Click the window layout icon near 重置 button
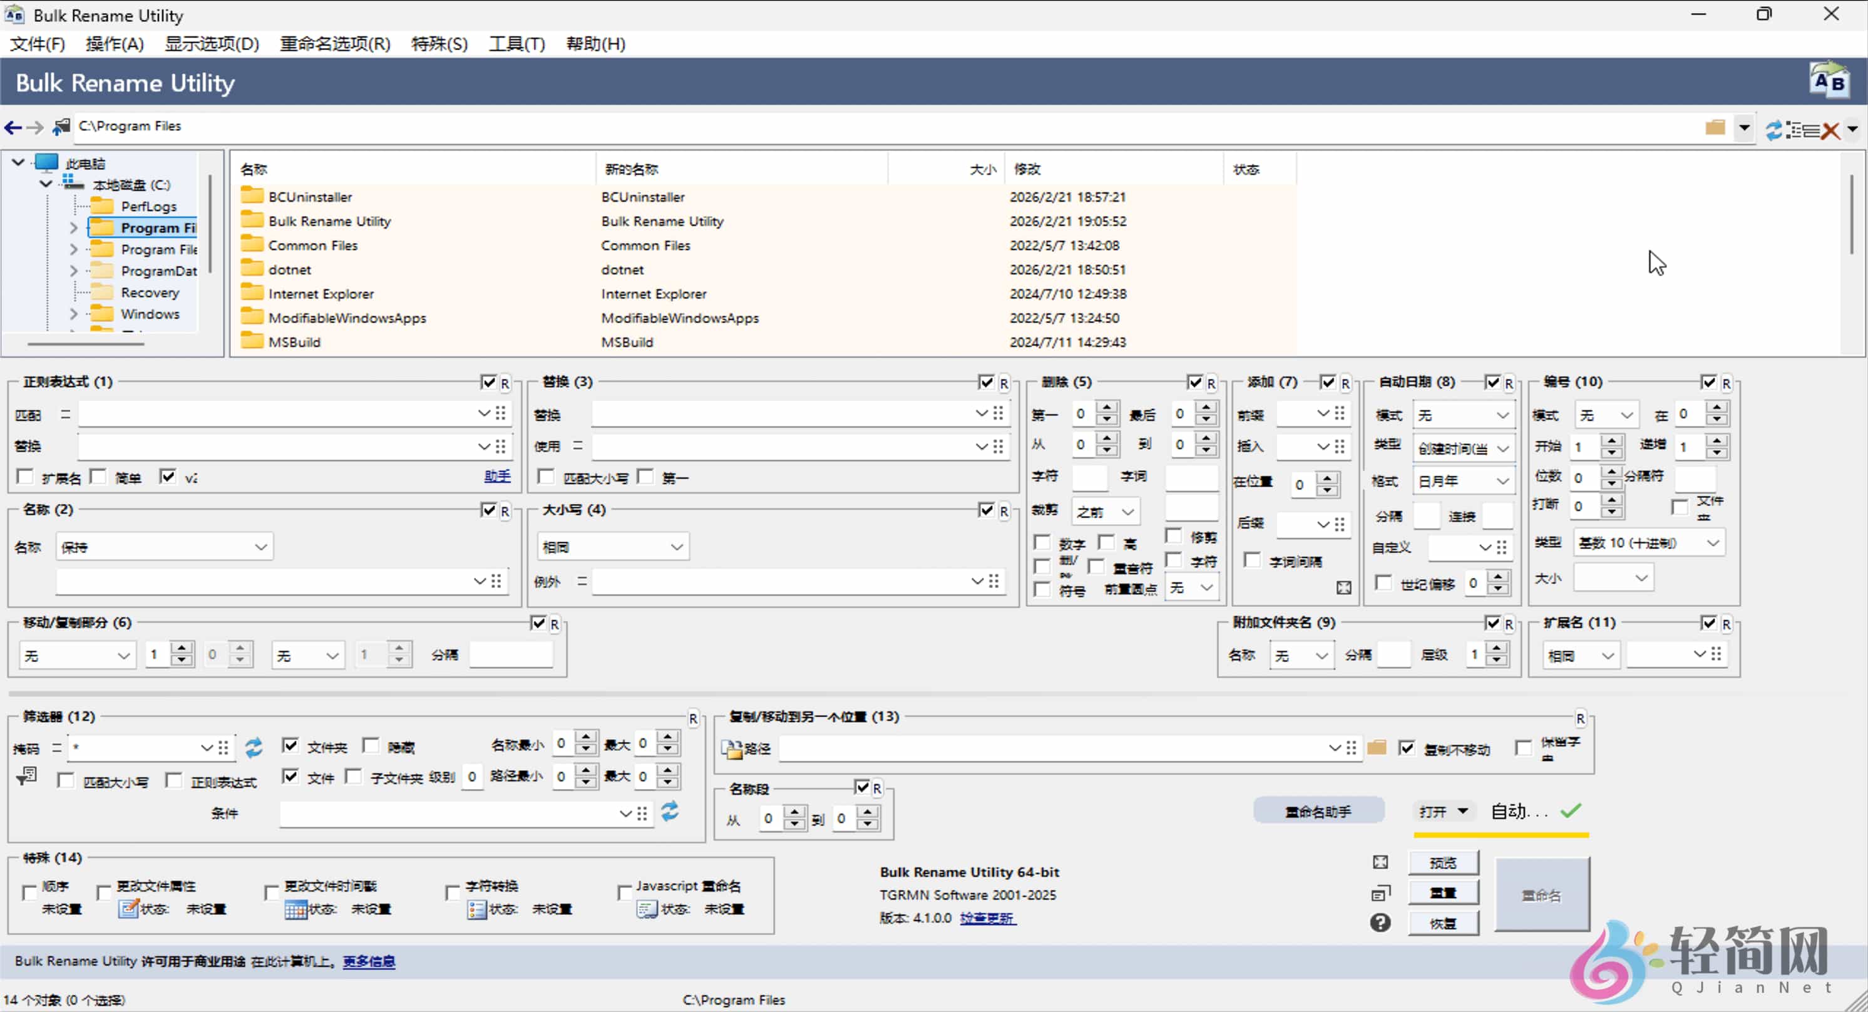Image resolution: width=1868 pixels, height=1012 pixels. [x=1380, y=893]
